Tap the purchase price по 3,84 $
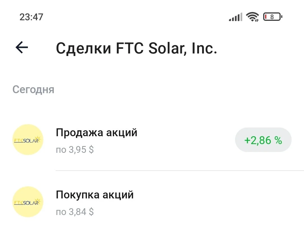This screenshot has height=244, width=304. [75, 212]
